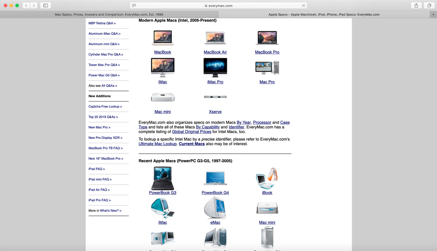Click the blue iMac G3 image

(163, 208)
